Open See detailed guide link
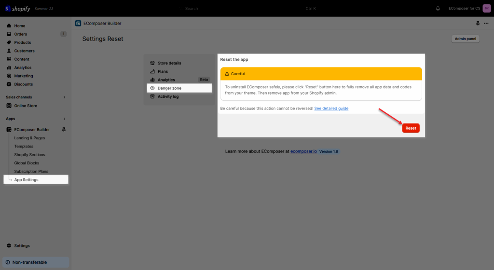 tap(331, 108)
